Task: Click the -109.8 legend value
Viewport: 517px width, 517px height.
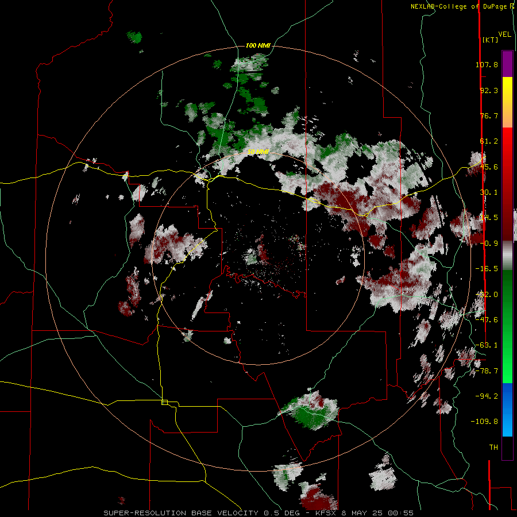Action: point(484,422)
